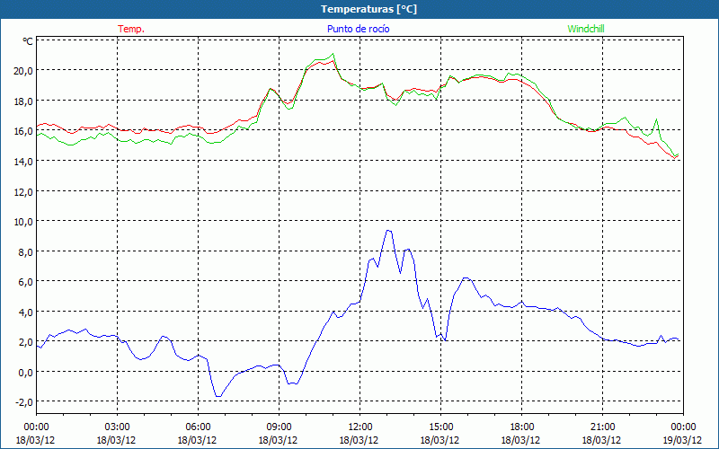Click the dew point peak near 13:00
This screenshot has width=719, height=449.
(x=388, y=231)
